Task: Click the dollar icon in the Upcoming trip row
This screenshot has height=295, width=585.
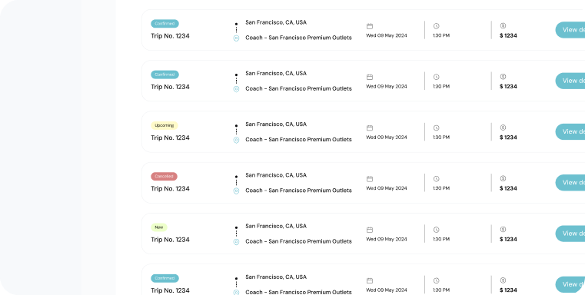Action: tap(503, 128)
